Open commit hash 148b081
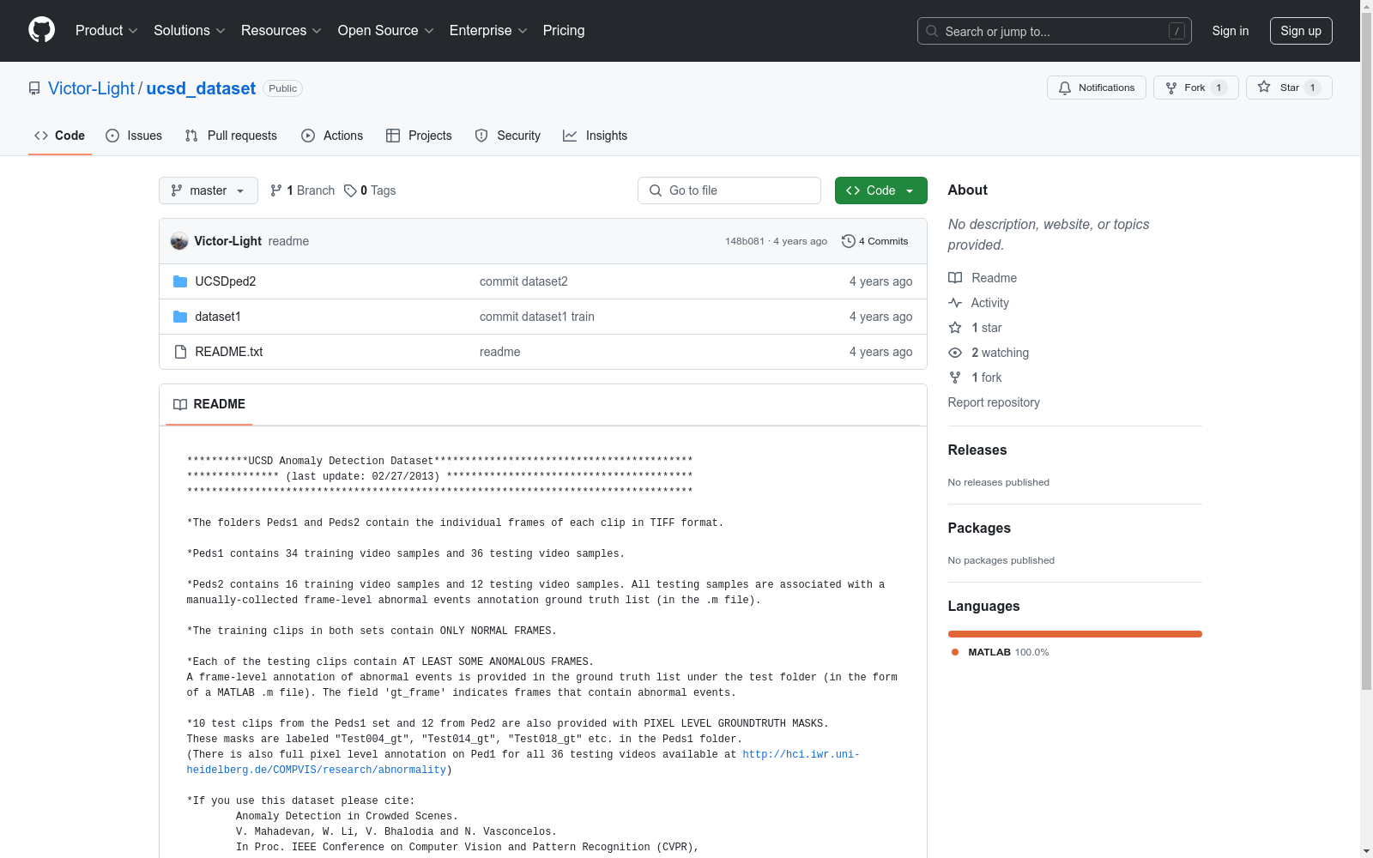The height and width of the screenshot is (858, 1373). 745,241
